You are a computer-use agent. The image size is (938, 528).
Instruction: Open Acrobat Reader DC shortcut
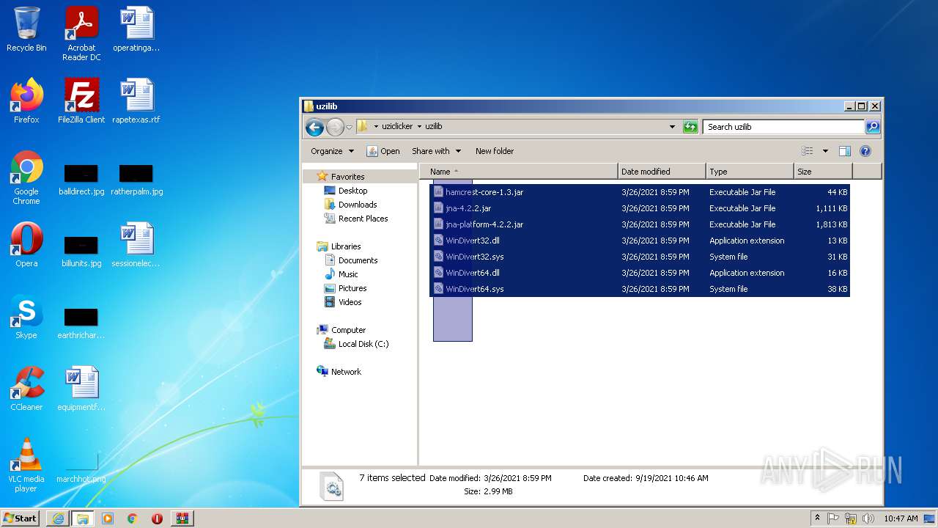point(81,34)
